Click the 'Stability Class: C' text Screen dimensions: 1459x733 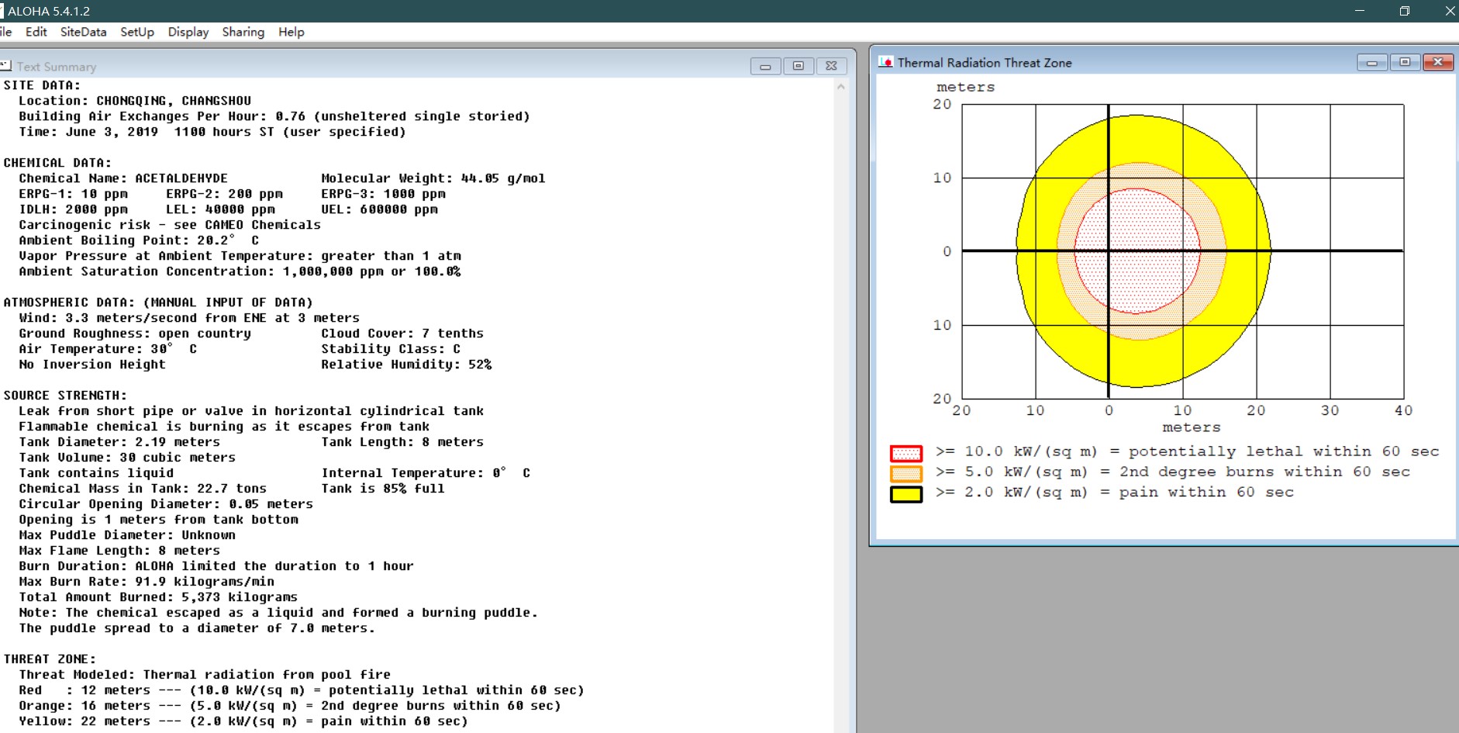coord(391,349)
